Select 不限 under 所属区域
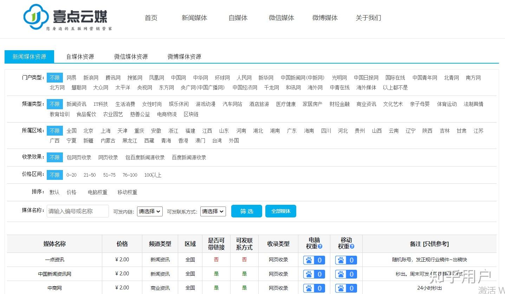The width and height of the screenshot is (505, 294). (x=55, y=131)
